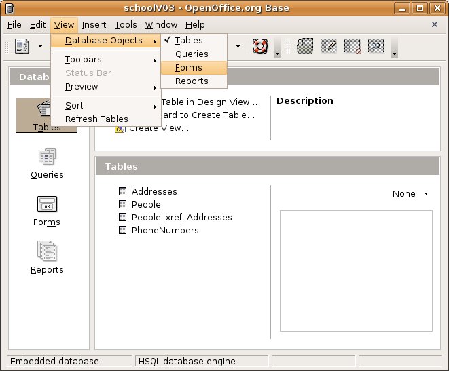Maximize the schoolV03 window

coord(420,8)
